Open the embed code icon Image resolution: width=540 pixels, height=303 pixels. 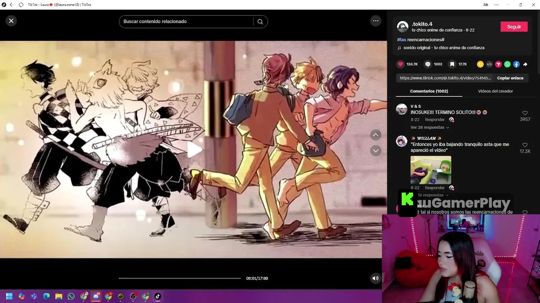coord(489,64)
